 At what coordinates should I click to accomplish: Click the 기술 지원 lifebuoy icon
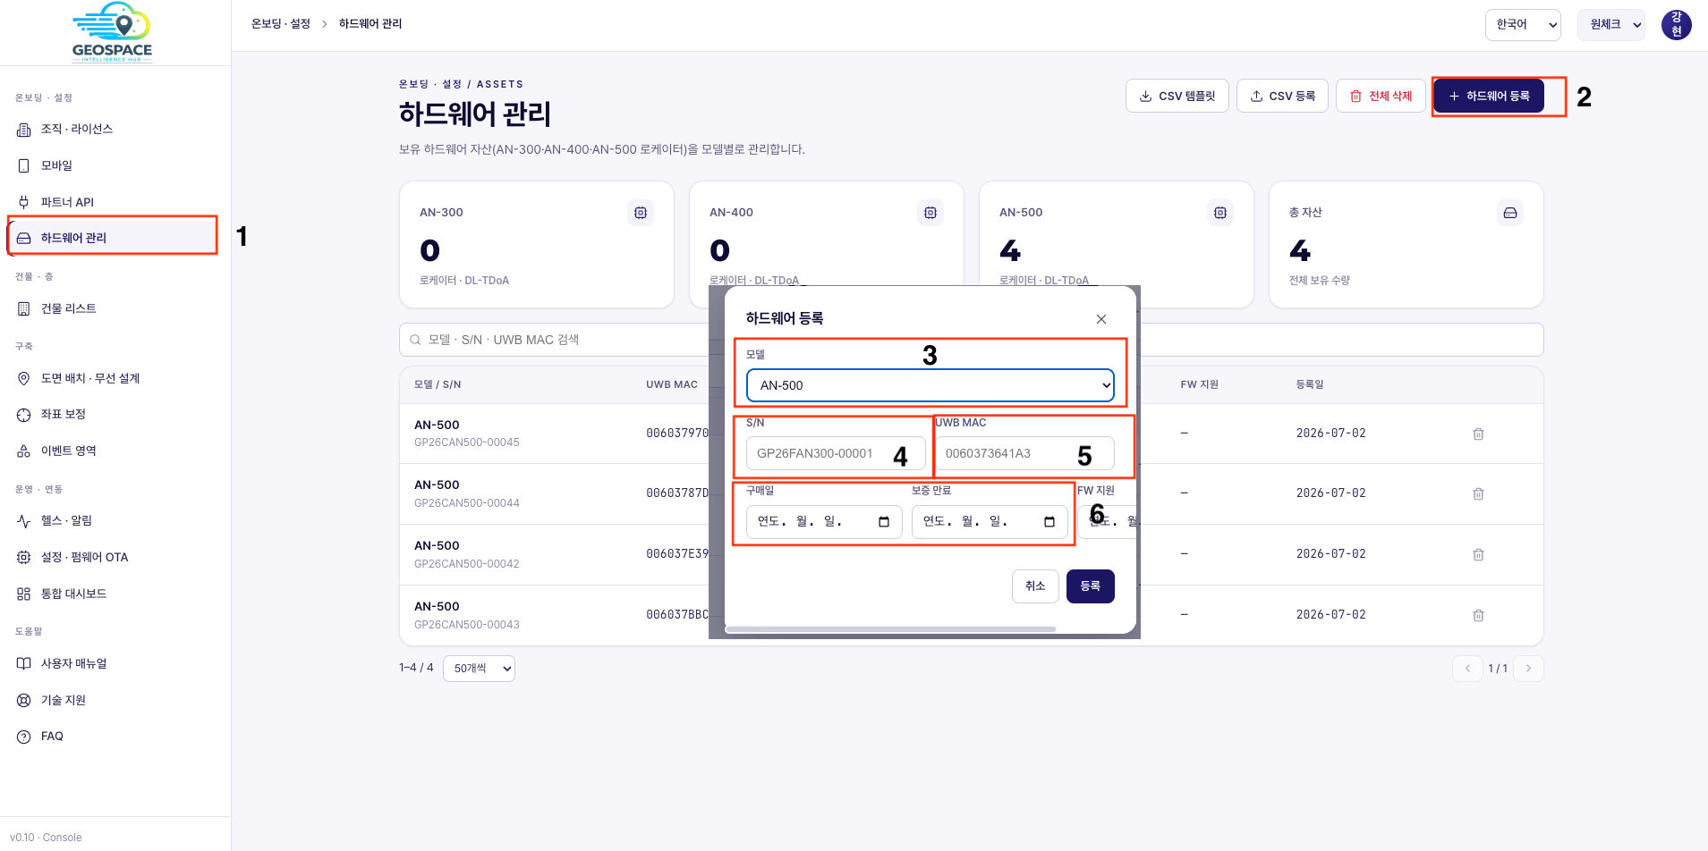point(24,700)
